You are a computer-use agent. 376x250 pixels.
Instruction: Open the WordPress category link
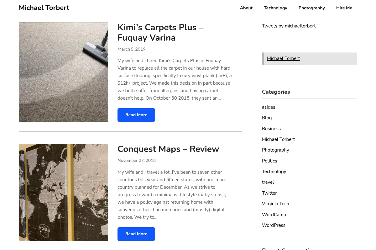coord(274,225)
